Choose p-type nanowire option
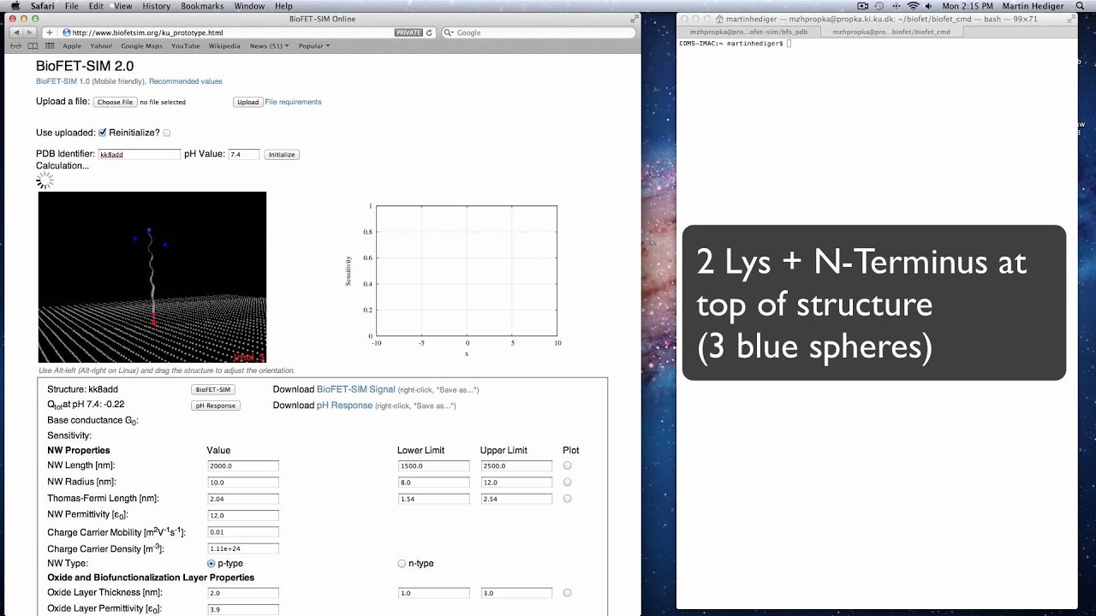This screenshot has width=1096, height=616. [x=211, y=564]
